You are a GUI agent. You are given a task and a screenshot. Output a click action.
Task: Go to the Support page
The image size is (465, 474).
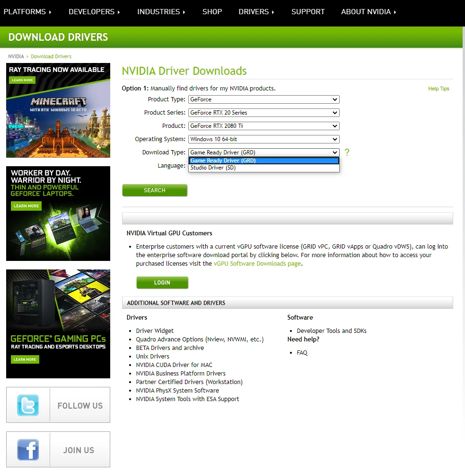pos(307,12)
